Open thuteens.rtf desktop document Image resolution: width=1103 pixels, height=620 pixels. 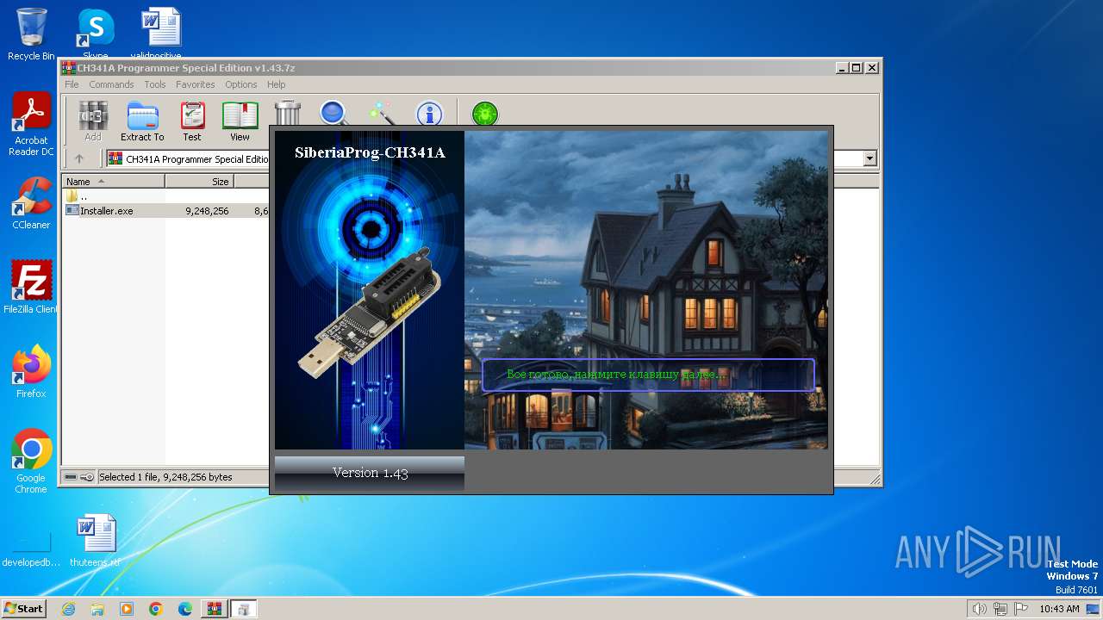[x=96, y=541]
